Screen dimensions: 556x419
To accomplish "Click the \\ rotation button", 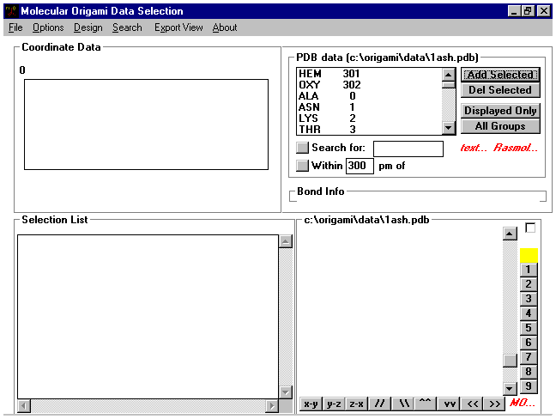I will pyautogui.click(x=402, y=404).
